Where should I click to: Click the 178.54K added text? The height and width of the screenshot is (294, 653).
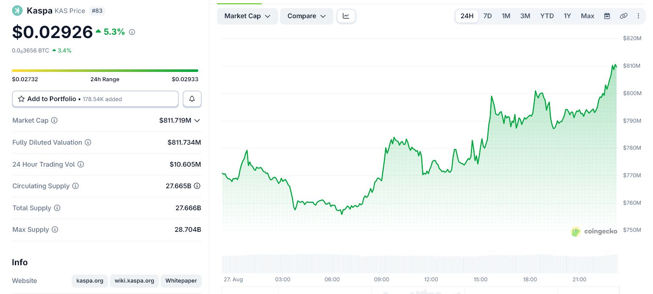[102, 99]
